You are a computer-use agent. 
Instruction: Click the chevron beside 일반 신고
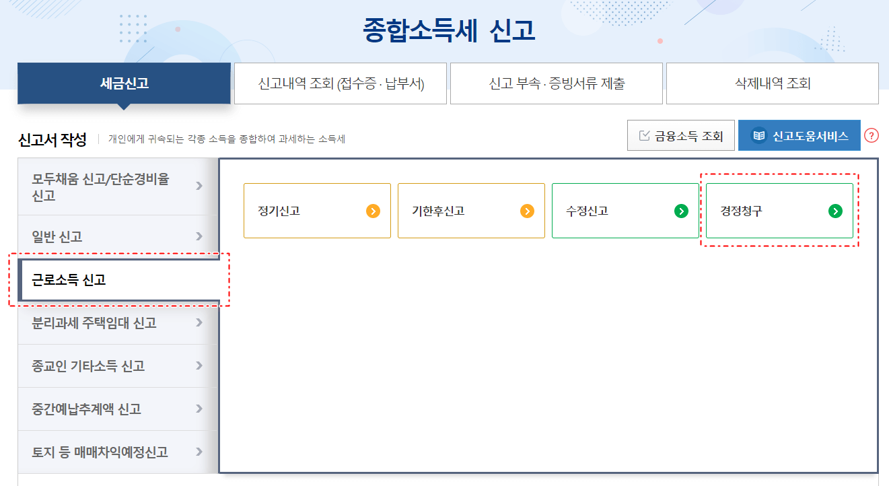click(199, 236)
